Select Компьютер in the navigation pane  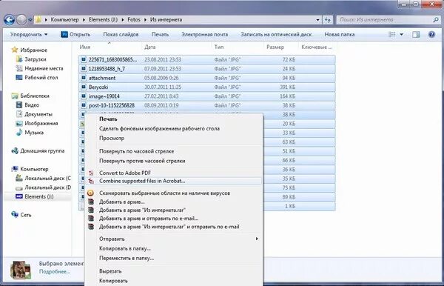[x=34, y=169]
